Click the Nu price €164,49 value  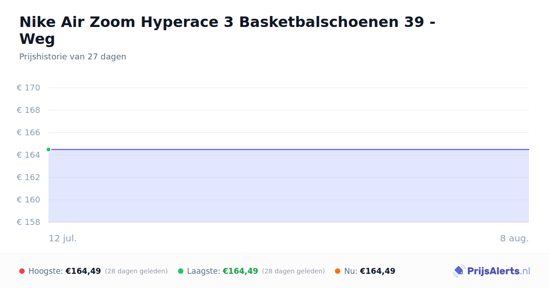[377, 271]
